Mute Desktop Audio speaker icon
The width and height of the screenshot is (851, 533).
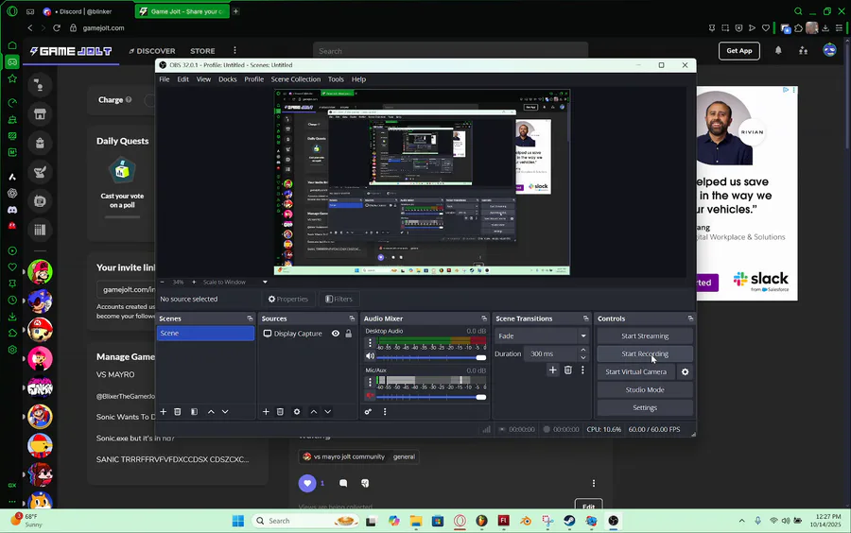pos(370,356)
